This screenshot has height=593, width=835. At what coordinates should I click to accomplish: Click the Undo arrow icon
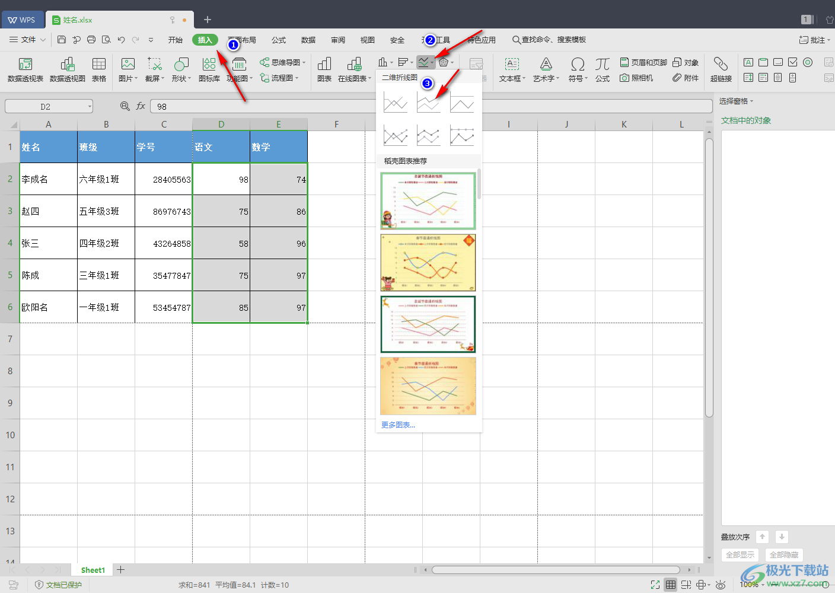coord(121,40)
